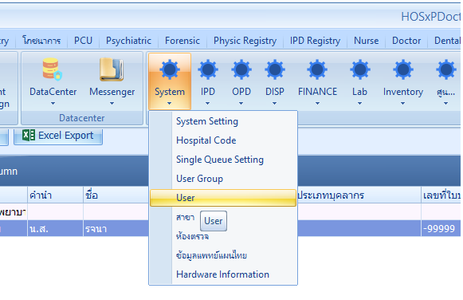Image resolution: width=463 pixels, height=300 pixels.
Task: Switch to the โภชนาการ ribbon tab
Action: click(x=41, y=41)
